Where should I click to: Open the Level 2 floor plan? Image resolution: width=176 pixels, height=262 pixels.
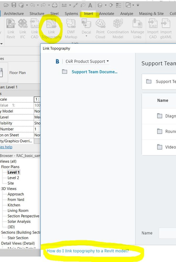[13, 178]
